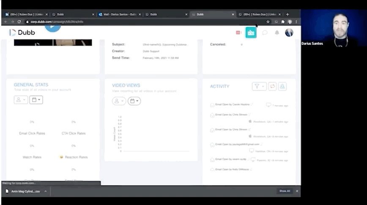Screen dimensions: 367x205
Task: Open a new browser tab
Action: tap(288, 14)
